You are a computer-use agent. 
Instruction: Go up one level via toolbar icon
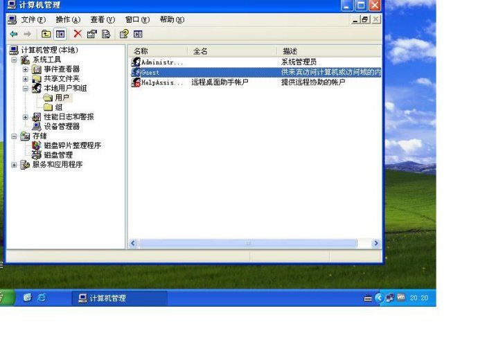pyautogui.click(x=46, y=34)
